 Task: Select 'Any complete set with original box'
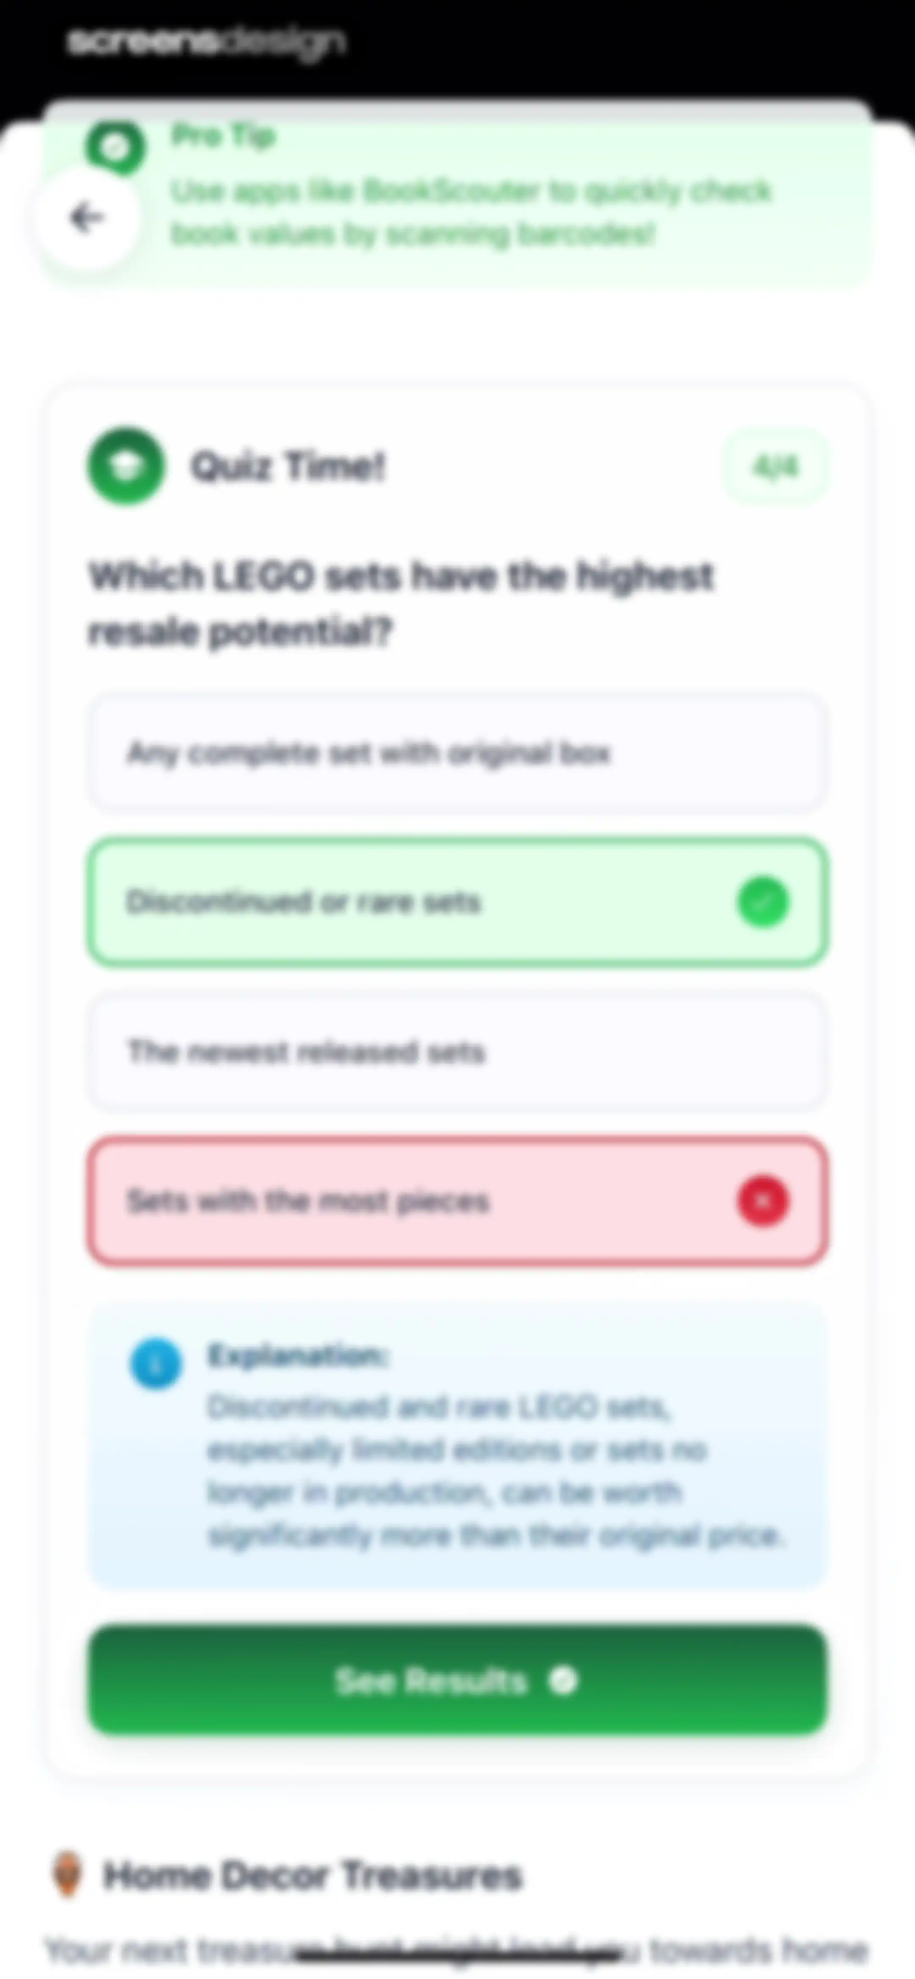[457, 753]
